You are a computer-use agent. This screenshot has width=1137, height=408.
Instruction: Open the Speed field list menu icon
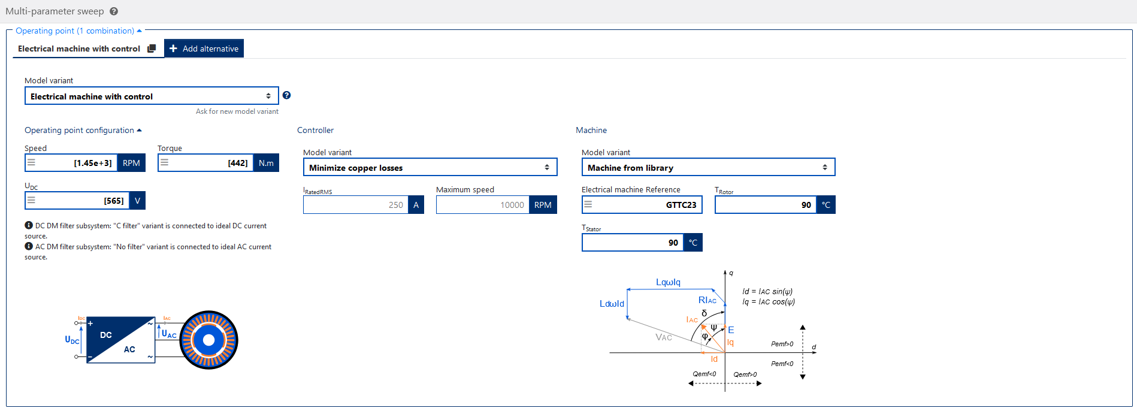[32, 162]
